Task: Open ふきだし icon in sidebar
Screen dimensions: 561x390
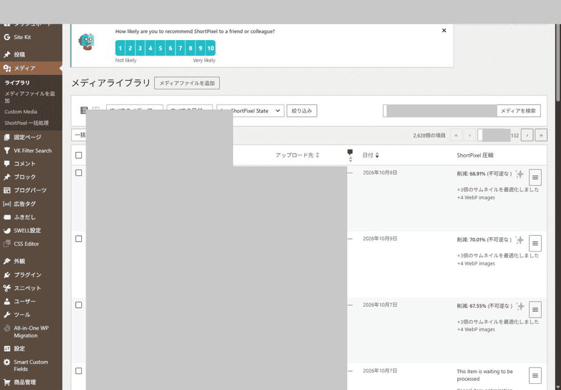Action: coord(7,217)
